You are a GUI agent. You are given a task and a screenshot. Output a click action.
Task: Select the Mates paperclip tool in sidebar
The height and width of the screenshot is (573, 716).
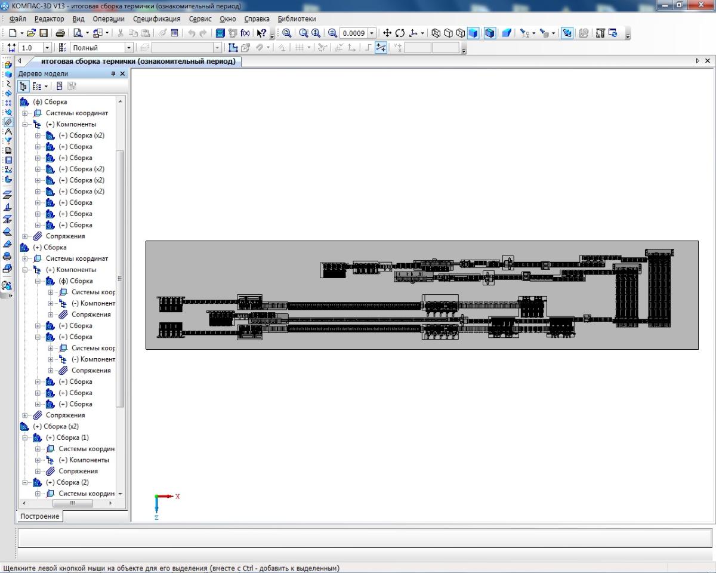pos(8,122)
